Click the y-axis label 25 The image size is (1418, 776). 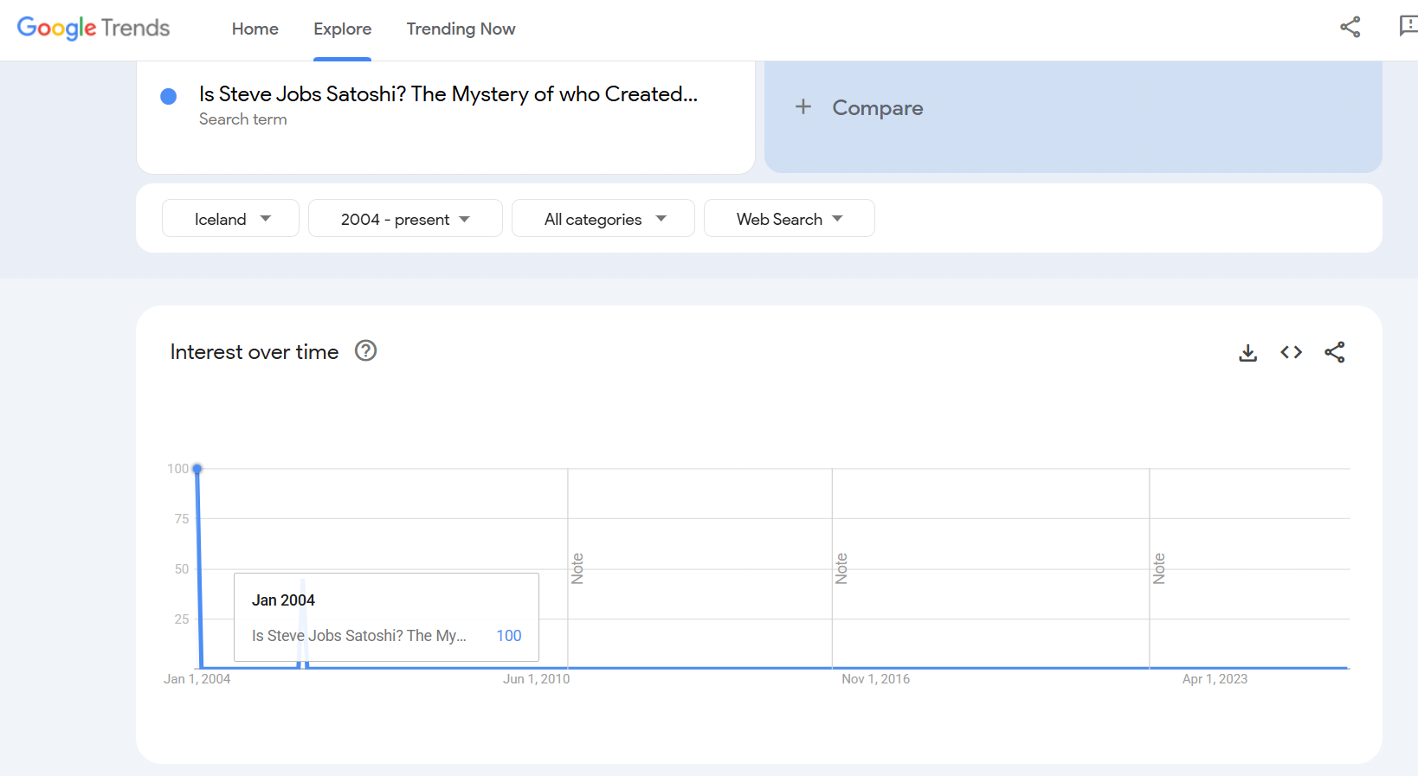(182, 619)
